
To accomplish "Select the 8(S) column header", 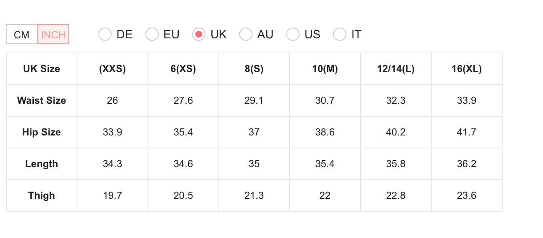I will (254, 69).
